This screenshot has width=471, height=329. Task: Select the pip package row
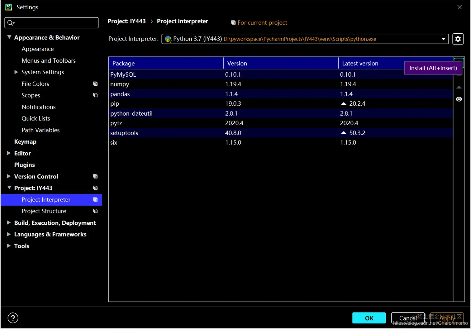coord(281,103)
